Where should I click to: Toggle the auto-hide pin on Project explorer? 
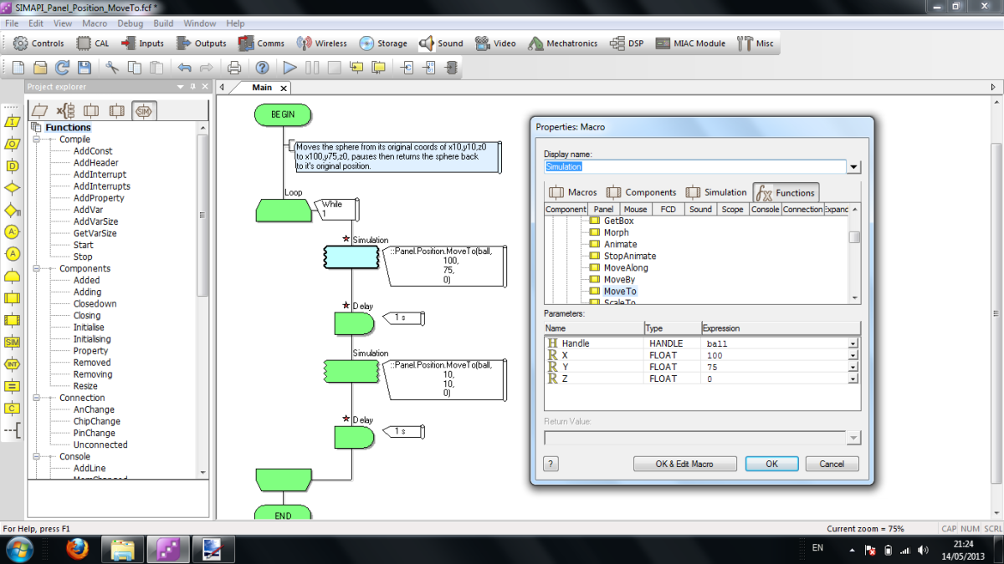coord(193,86)
